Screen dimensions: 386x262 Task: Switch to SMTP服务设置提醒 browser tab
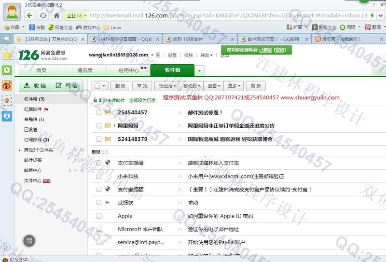pos(125,39)
